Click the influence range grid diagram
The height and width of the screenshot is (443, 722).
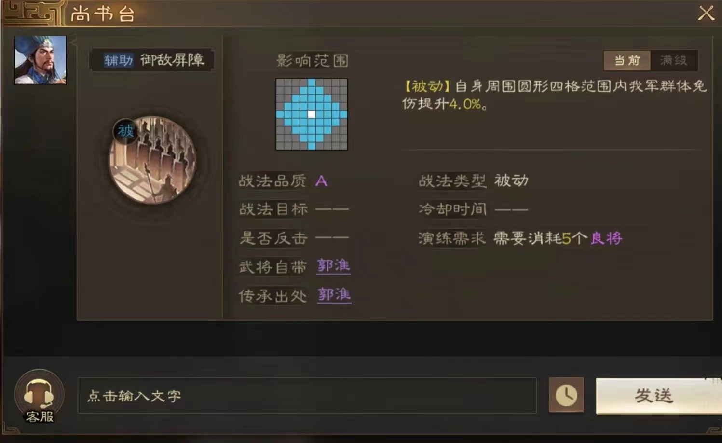pos(312,114)
